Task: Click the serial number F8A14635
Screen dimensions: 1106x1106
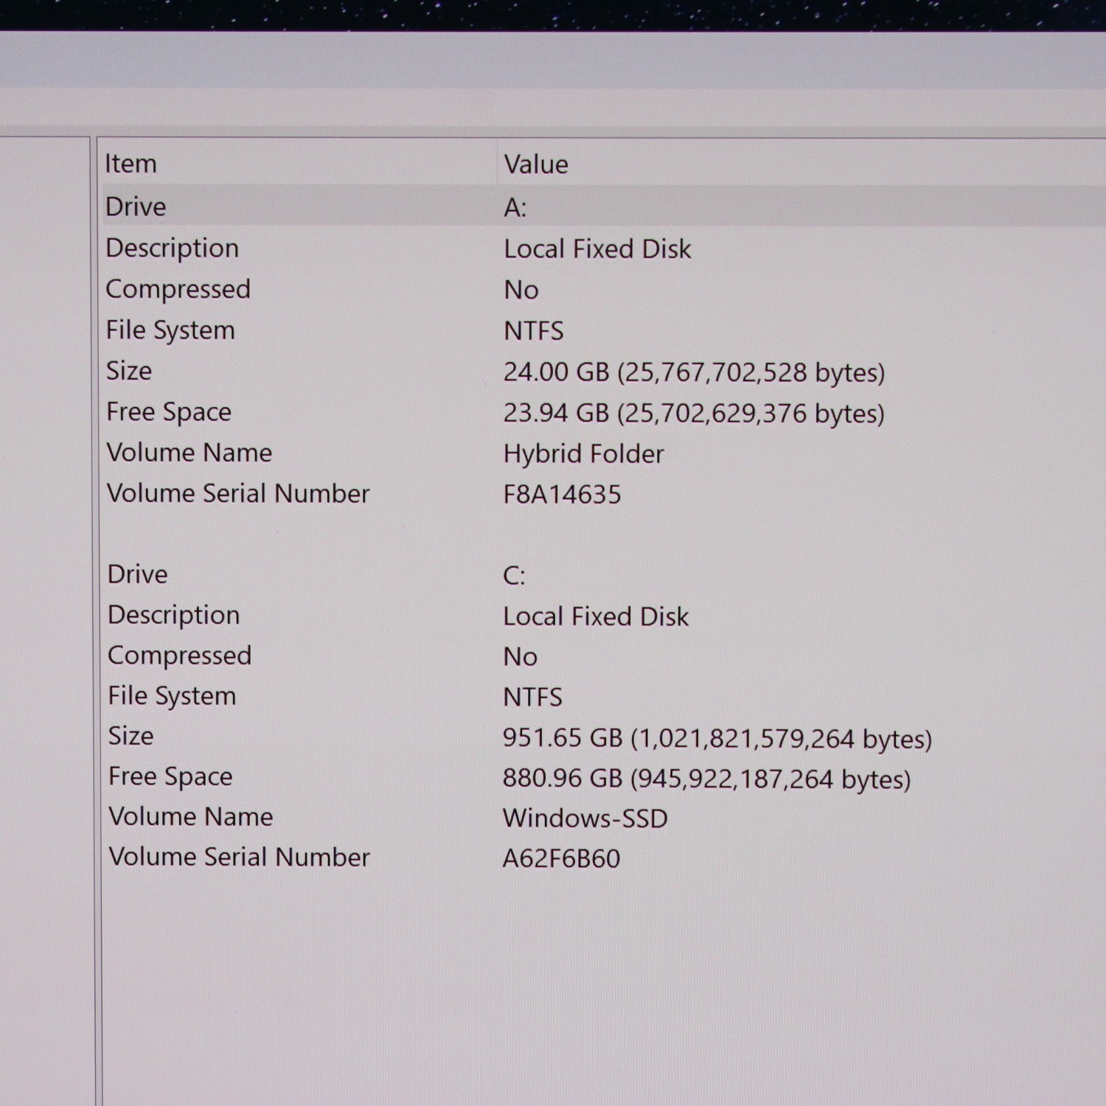Action: pos(562,494)
